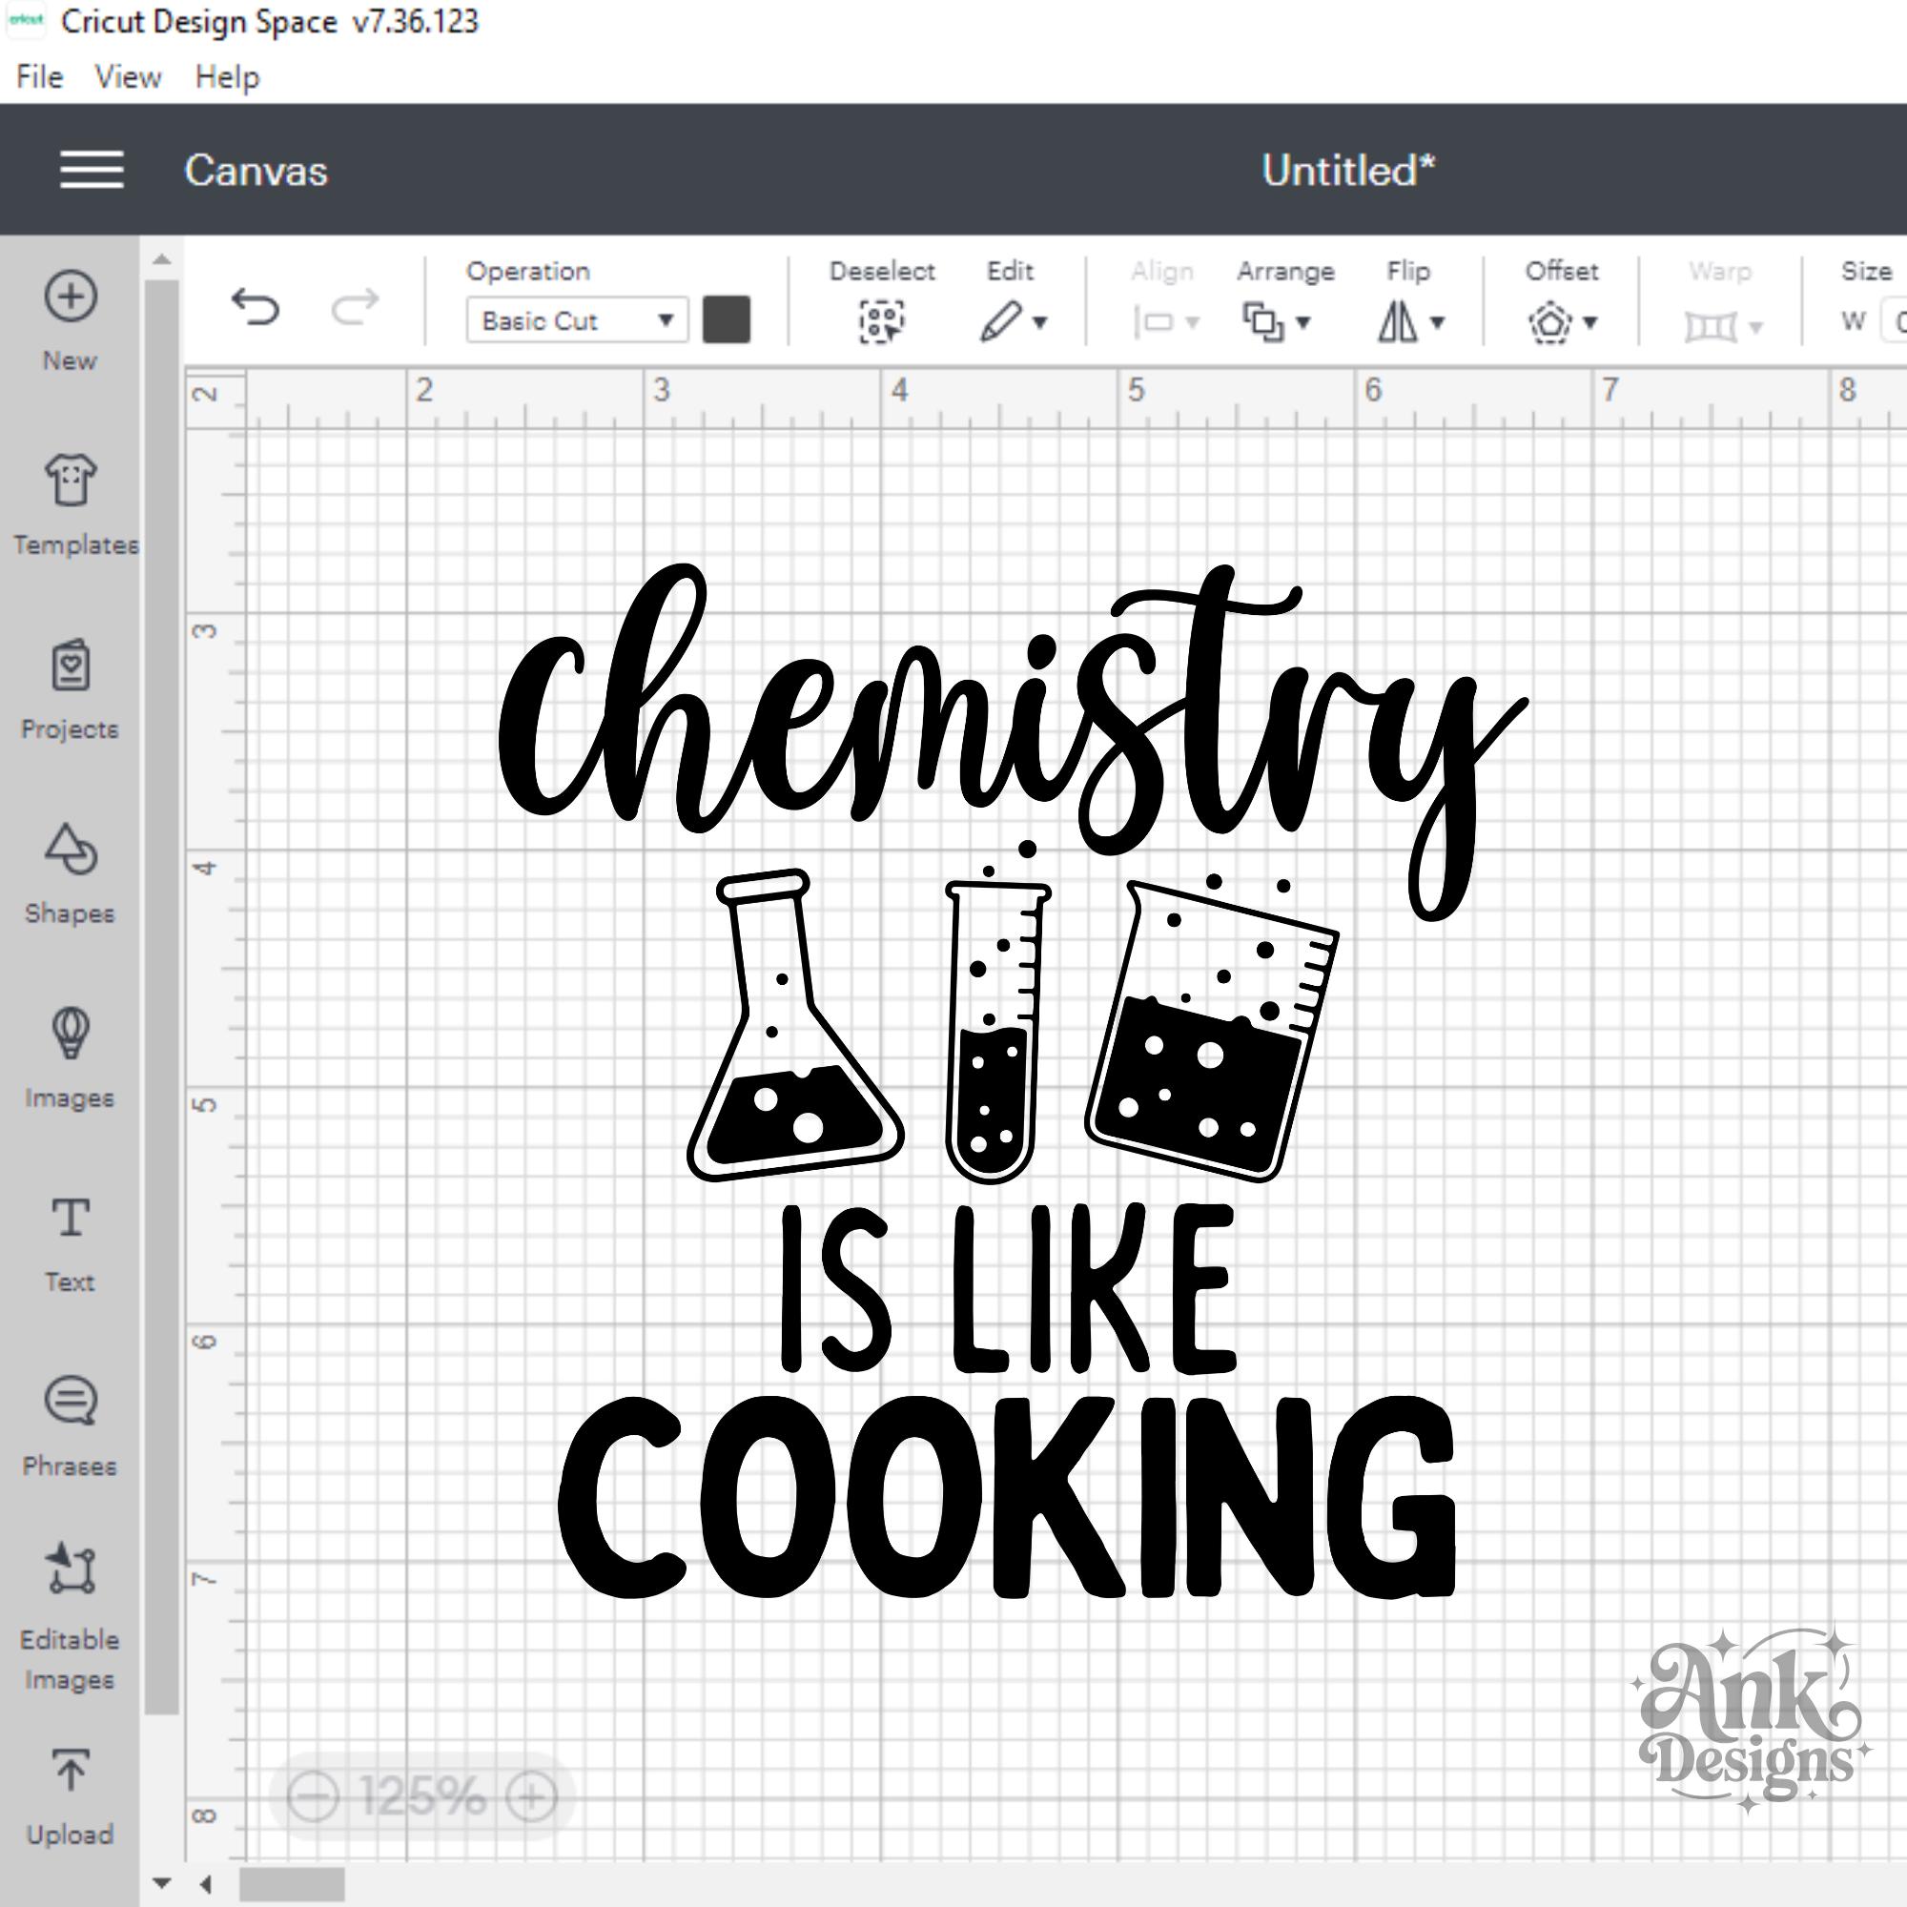
Task: Select the COOKING text on canvas
Action: [x=1007, y=1496]
